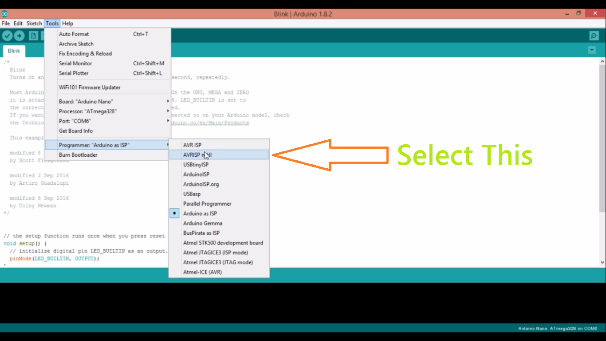Click the Verify sketch checkmark icon
Screen dimensions: 606x341
click(x=7, y=36)
